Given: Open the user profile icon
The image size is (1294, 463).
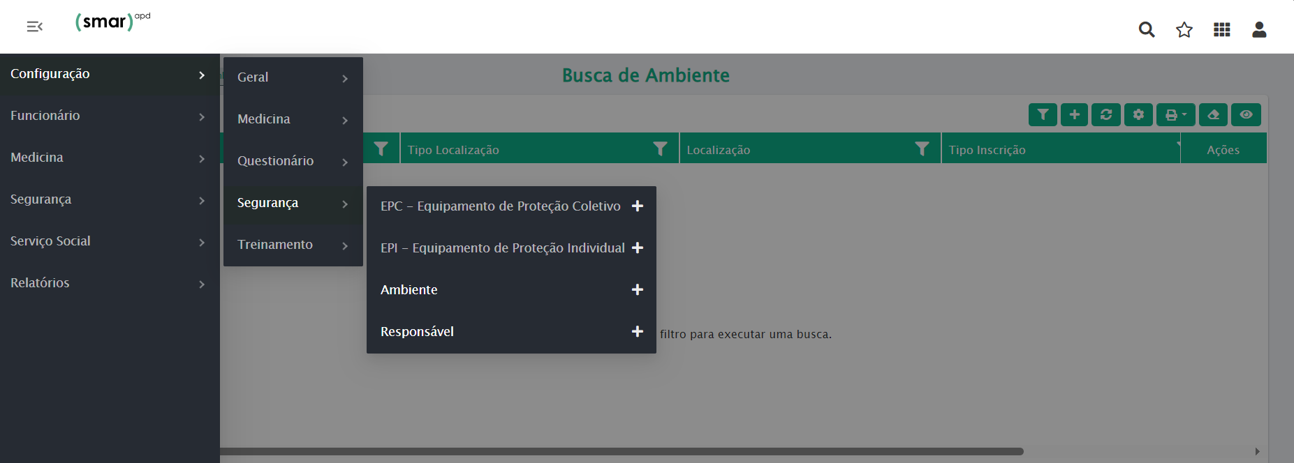Looking at the screenshot, I should [x=1259, y=29].
